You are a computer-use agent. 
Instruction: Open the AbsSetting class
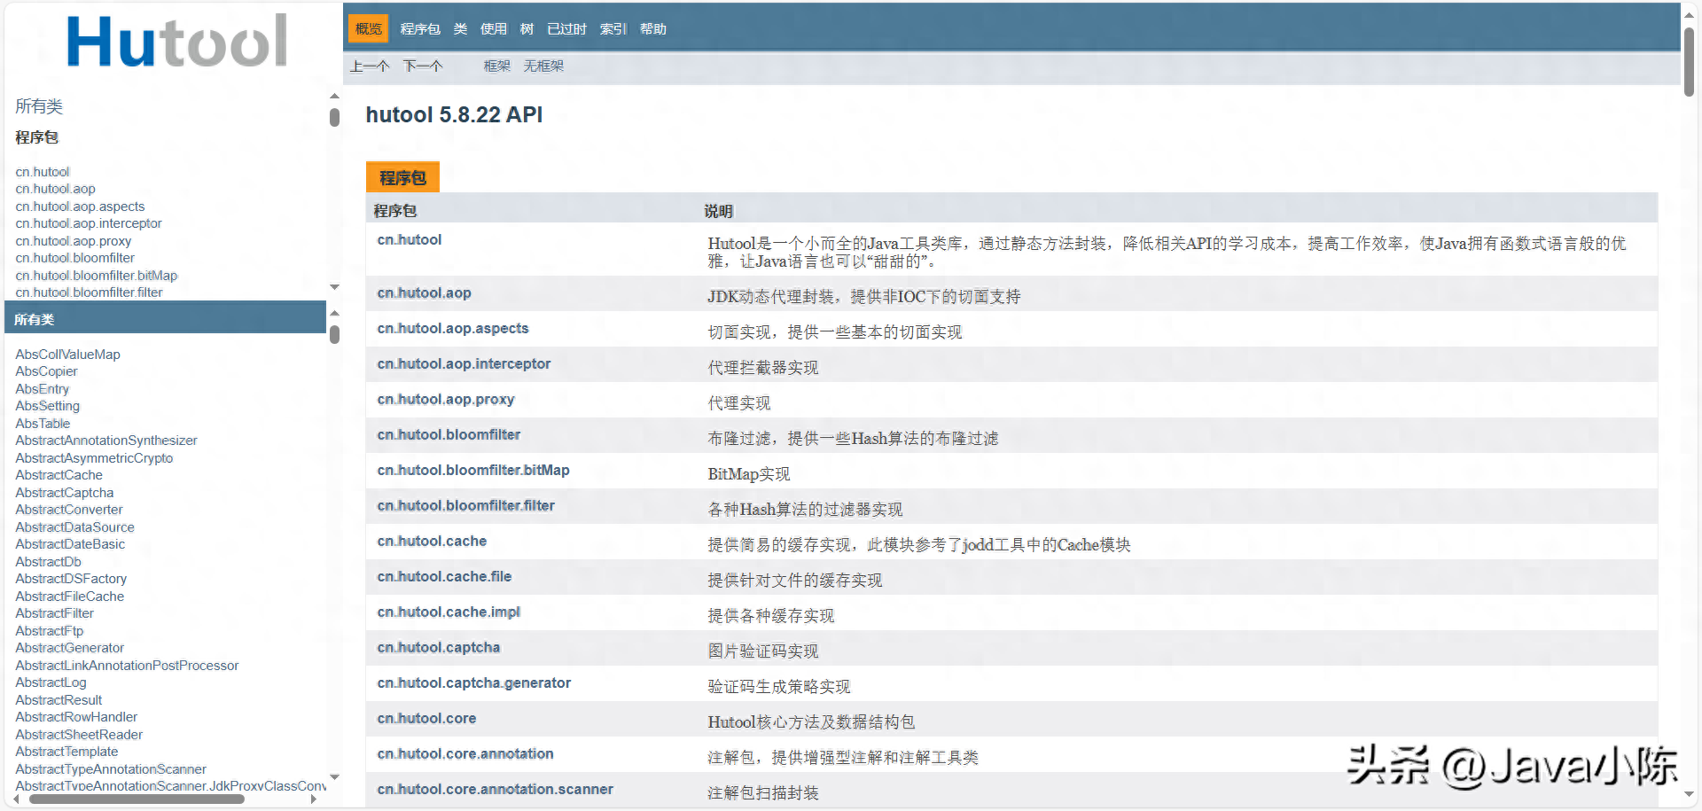click(x=47, y=406)
